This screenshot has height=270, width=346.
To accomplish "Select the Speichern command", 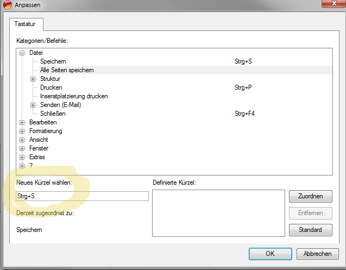I will coord(53,61).
